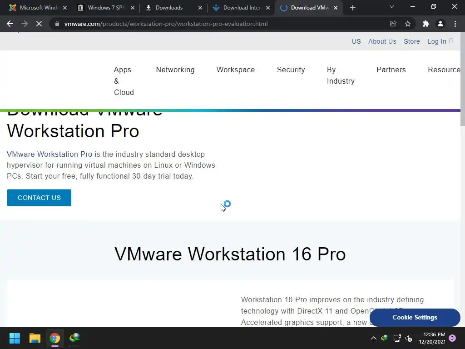Open Cookie Settings
Screen dimensions: 465x349
(415, 318)
